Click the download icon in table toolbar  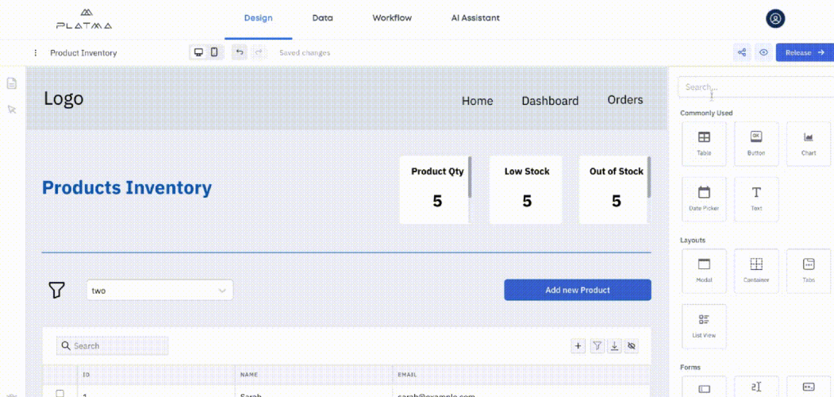pos(614,346)
